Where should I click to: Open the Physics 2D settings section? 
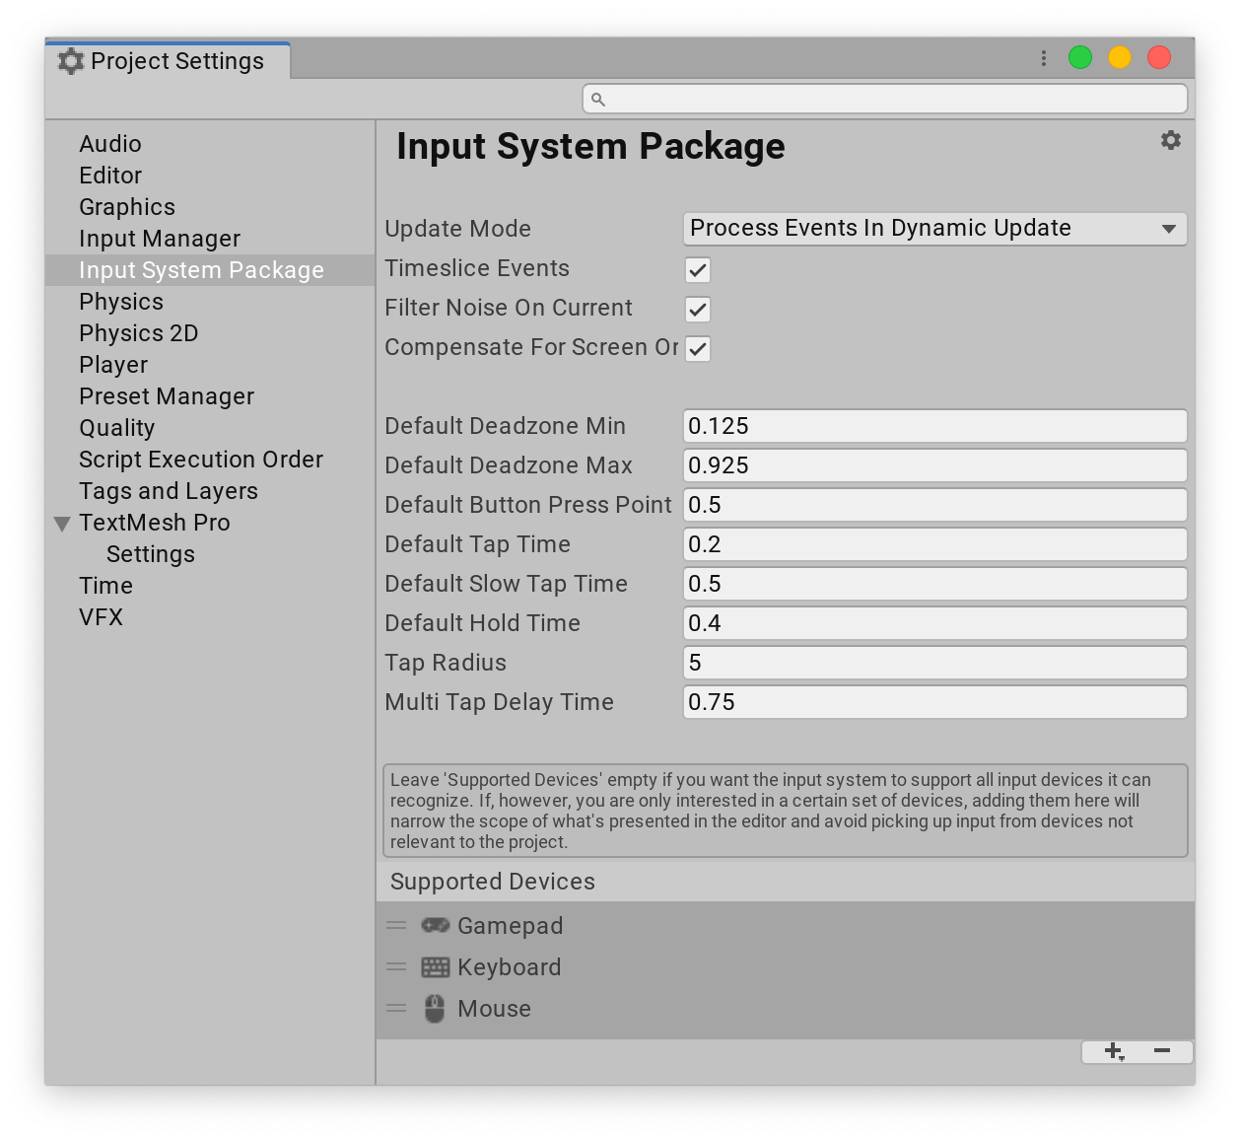(138, 332)
